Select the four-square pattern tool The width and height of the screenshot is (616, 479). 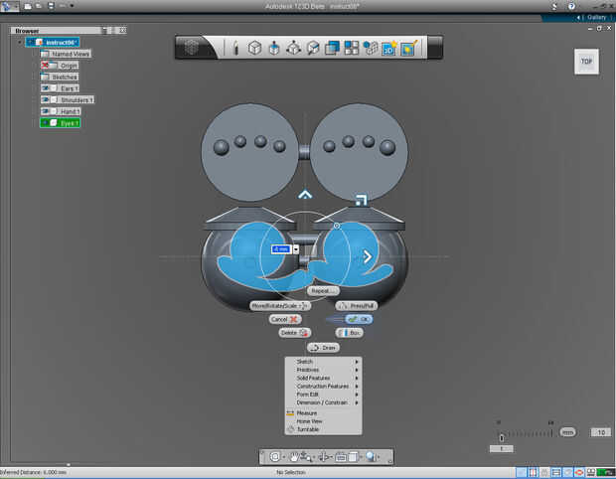351,48
